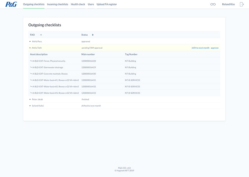Sort by FAO column arrow
Screen dimensions: 249x177
click(x=41, y=35)
